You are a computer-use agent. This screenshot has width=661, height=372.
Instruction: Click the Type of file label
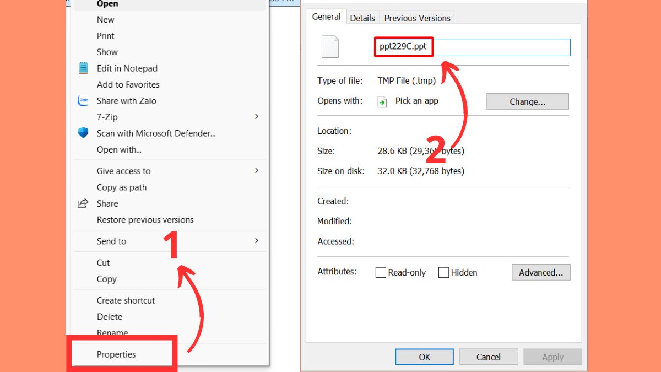[x=340, y=80]
